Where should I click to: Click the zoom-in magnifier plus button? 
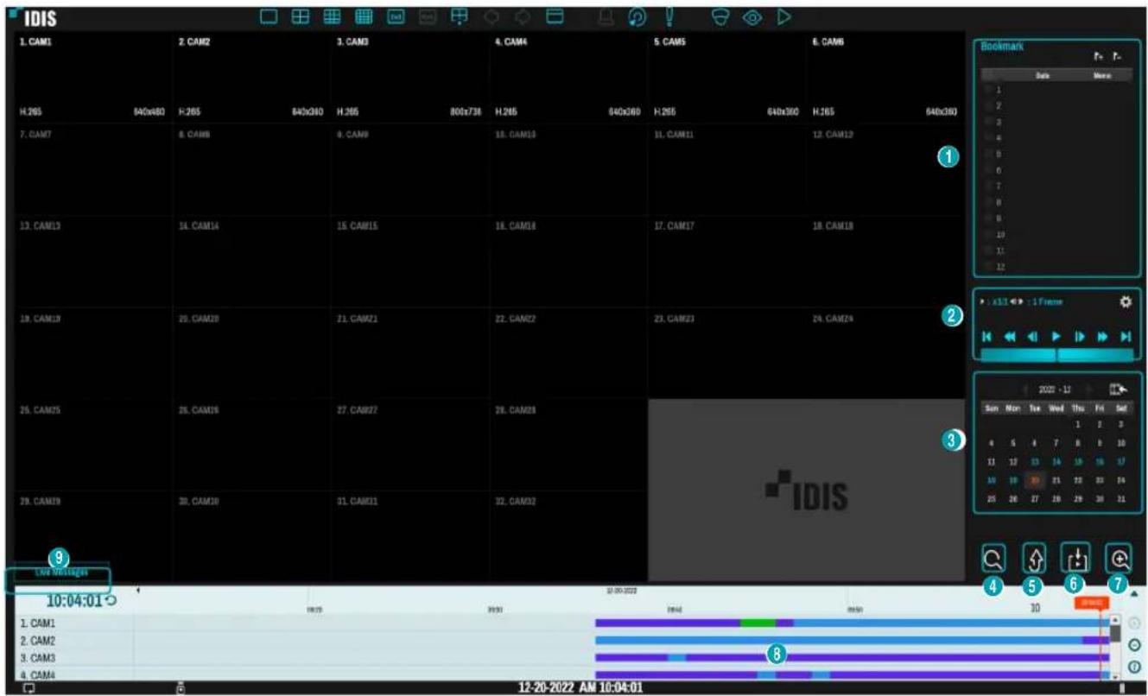tap(1117, 559)
